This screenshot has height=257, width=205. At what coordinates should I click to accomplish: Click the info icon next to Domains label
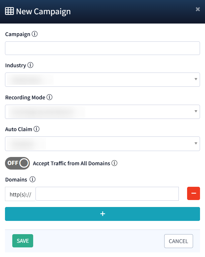[33, 180]
